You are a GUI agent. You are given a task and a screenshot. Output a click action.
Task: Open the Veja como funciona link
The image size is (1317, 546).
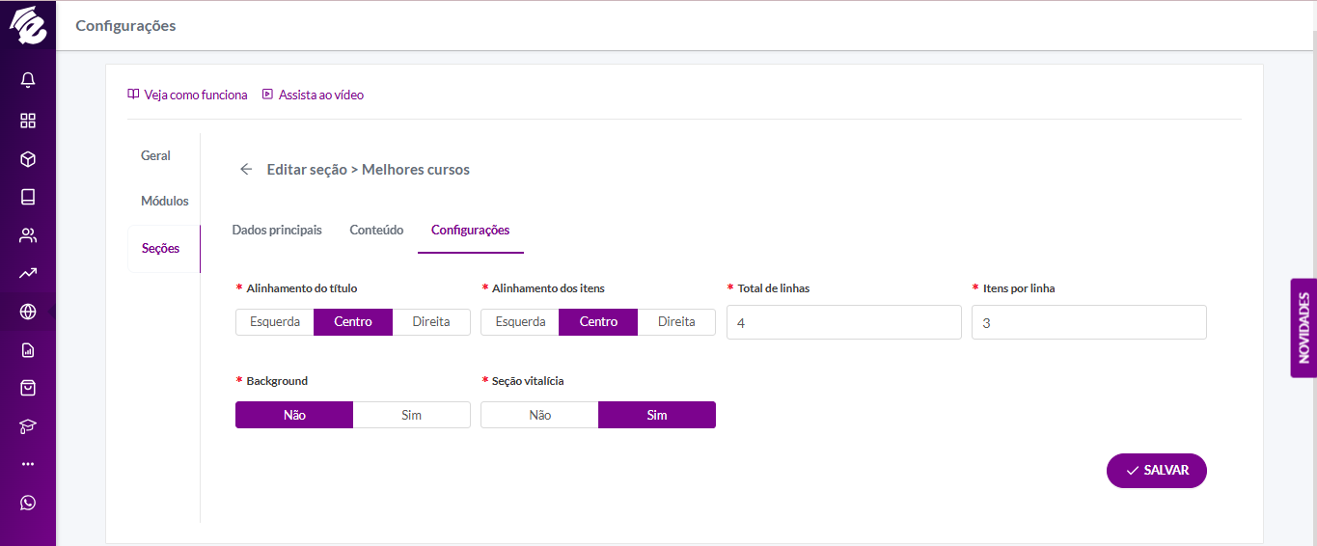187,95
